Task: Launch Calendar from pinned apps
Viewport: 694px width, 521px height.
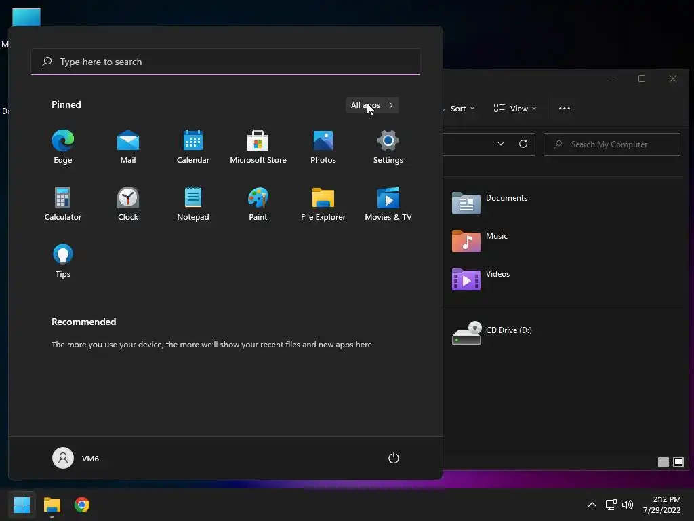Action: [193, 147]
